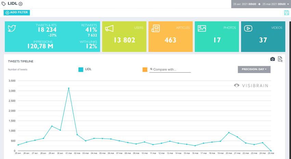Viewport: 291px width, 159px height.
Task: Toggle the LIDL legend label
Action: tap(88, 69)
